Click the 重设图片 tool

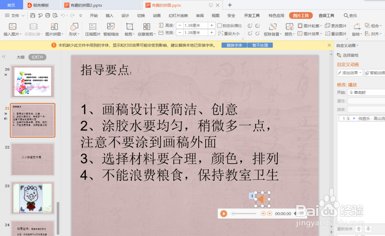pyautogui.click(x=335, y=33)
